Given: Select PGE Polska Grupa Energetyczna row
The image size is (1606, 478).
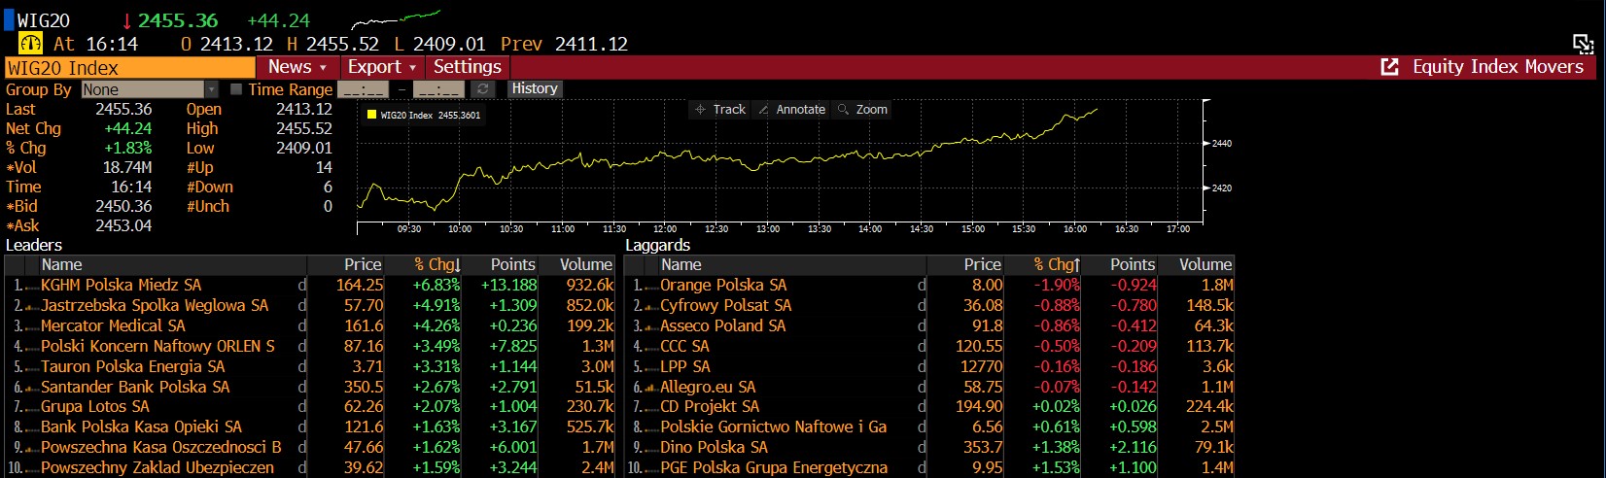Looking at the screenshot, I should click(x=929, y=467).
